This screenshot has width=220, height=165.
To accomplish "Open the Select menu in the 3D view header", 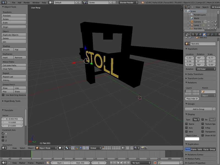I will [x=23, y=148].
